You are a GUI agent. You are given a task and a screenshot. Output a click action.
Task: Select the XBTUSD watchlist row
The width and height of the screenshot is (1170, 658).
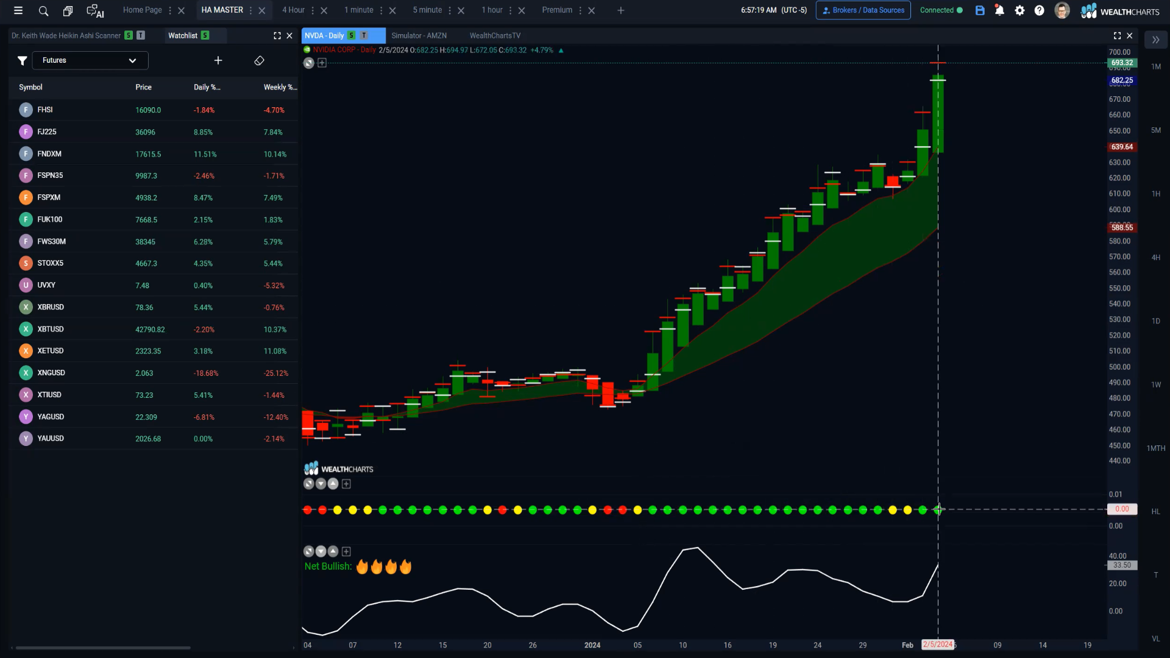tap(154, 329)
